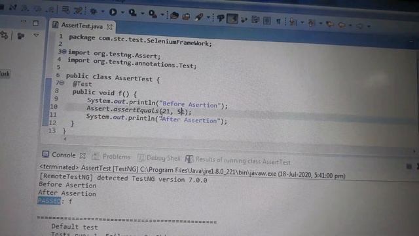Click the editor horizontal scrollbar right arrow

[x=414, y=151]
